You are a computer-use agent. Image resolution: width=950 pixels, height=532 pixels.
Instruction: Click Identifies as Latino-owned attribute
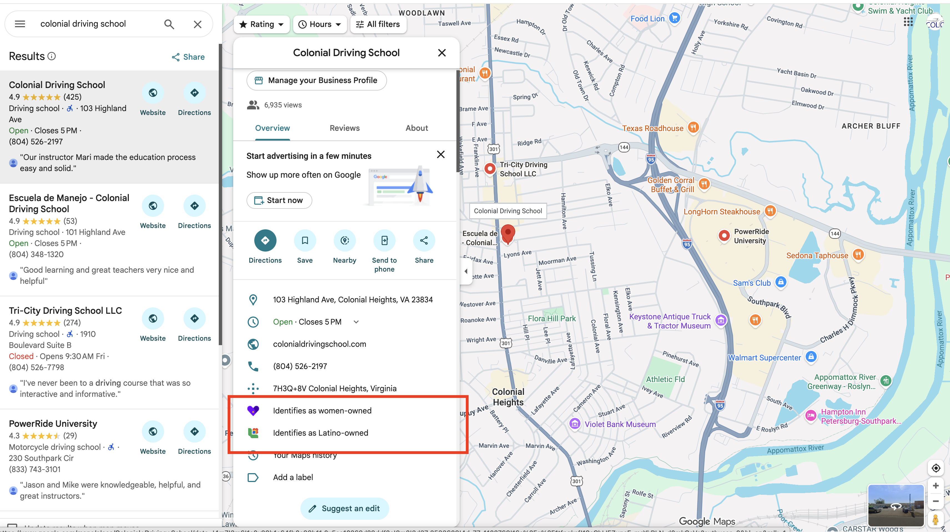point(320,433)
